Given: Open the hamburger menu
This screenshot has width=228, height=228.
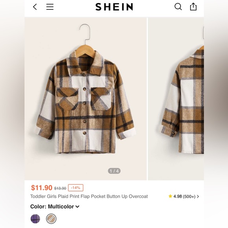Looking at the screenshot, I should [50, 7].
